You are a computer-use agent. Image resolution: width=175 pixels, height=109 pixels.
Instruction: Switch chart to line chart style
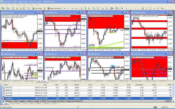pos(89,8)
